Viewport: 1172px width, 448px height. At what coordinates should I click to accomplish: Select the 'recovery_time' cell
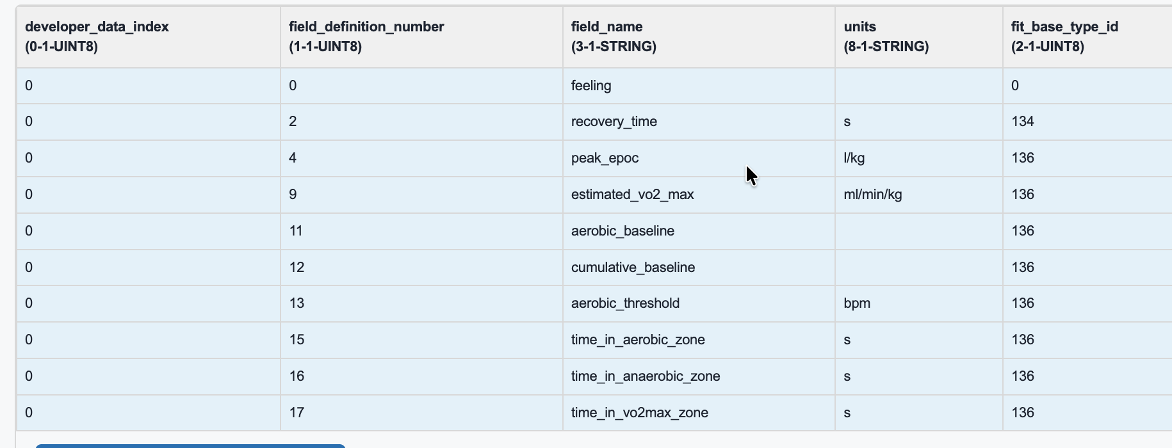(x=614, y=122)
